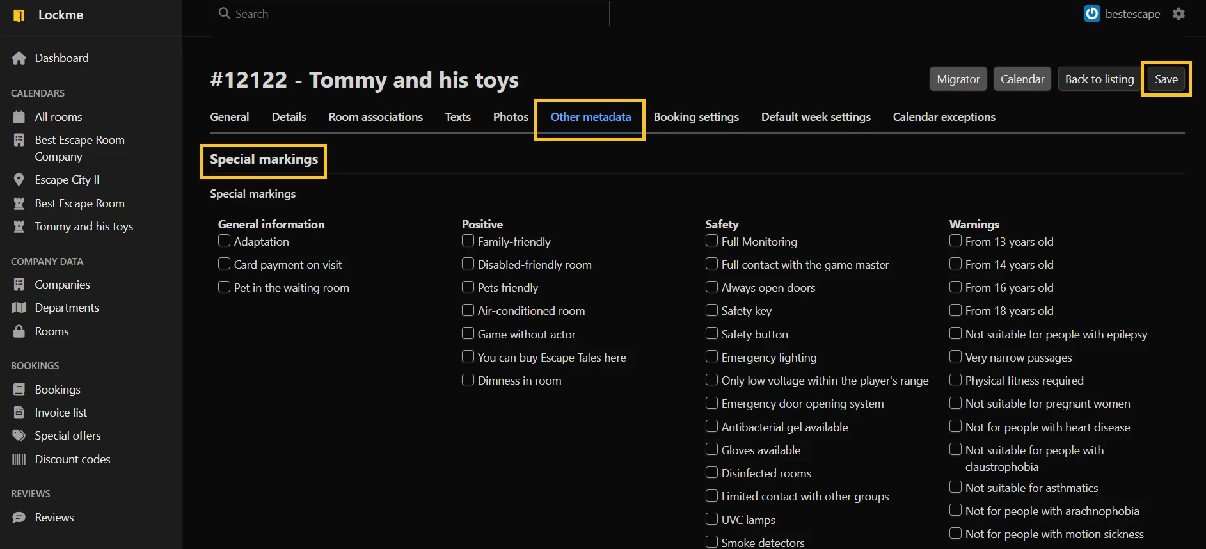Open Rooms via the padlock icon

click(19, 331)
